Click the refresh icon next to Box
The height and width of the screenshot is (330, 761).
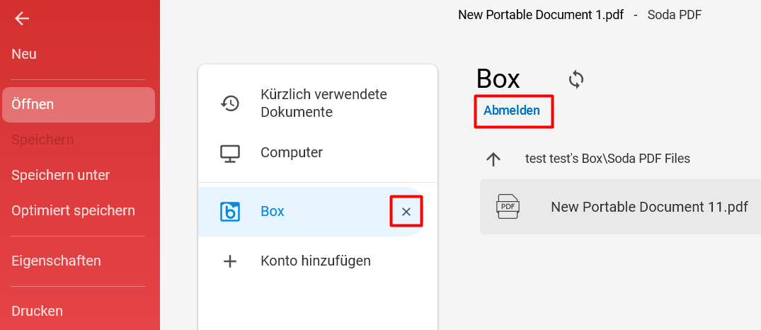576,79
